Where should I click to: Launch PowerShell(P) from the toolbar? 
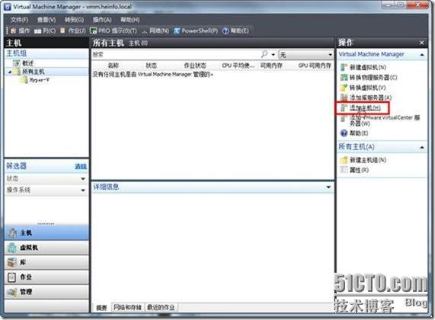coord(196,30)
